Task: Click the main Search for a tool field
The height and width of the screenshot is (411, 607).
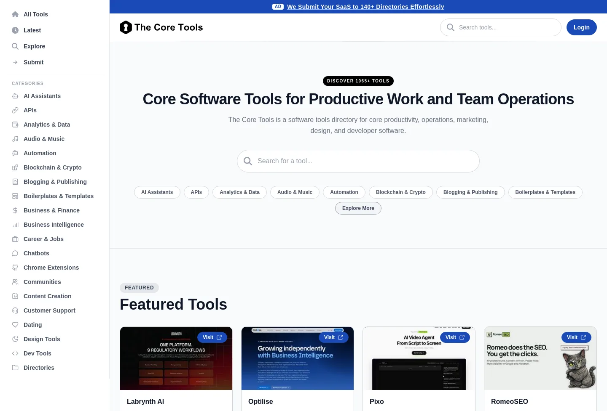Action: click(358, 161)
